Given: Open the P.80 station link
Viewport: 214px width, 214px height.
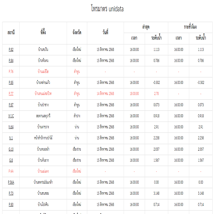Looking at the screenshot, I should (11, 205).
